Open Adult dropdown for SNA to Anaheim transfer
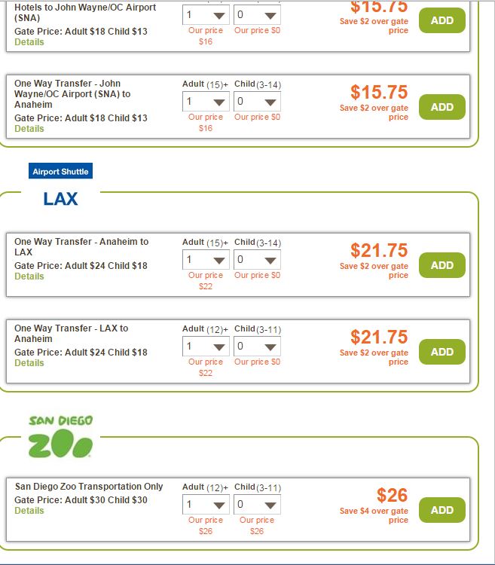The height and width of the screenshot is (565, 495). click(x=206, y=102)
